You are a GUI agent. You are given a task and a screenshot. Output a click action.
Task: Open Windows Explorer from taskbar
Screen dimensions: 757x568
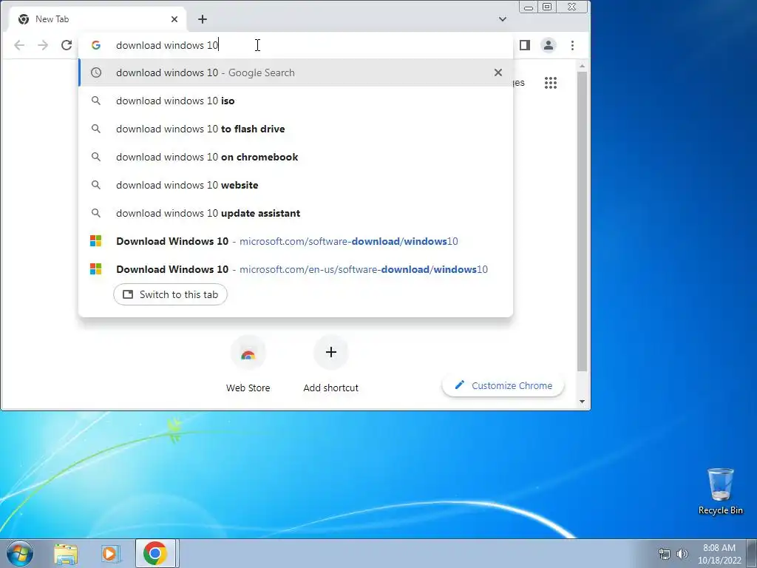point(66,554)
